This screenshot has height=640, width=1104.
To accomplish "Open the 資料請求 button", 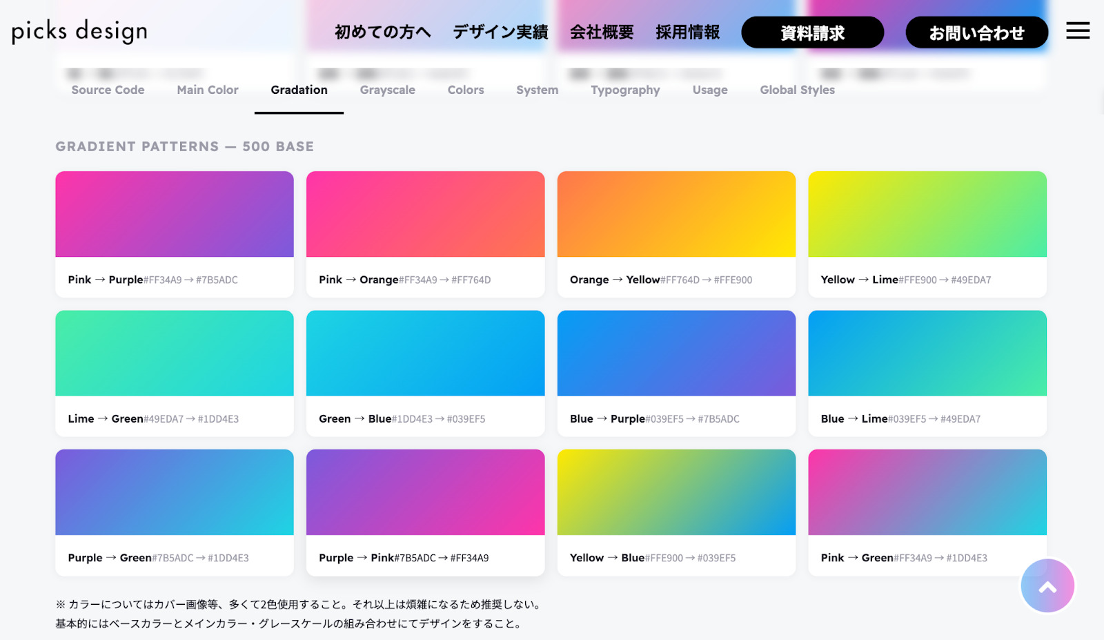I will point(812,32).
